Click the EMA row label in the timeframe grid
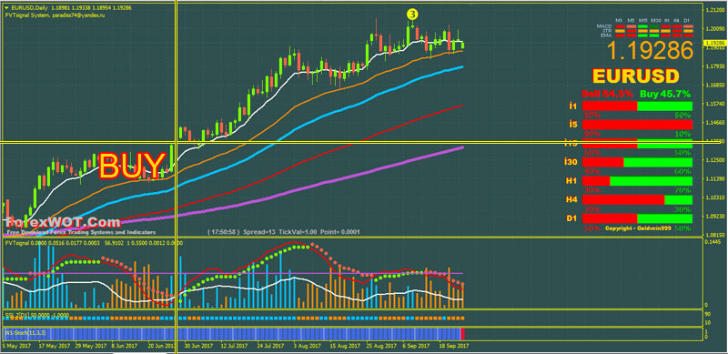The height and width of the screenshot is (354, 728). [x=607, y=35]
